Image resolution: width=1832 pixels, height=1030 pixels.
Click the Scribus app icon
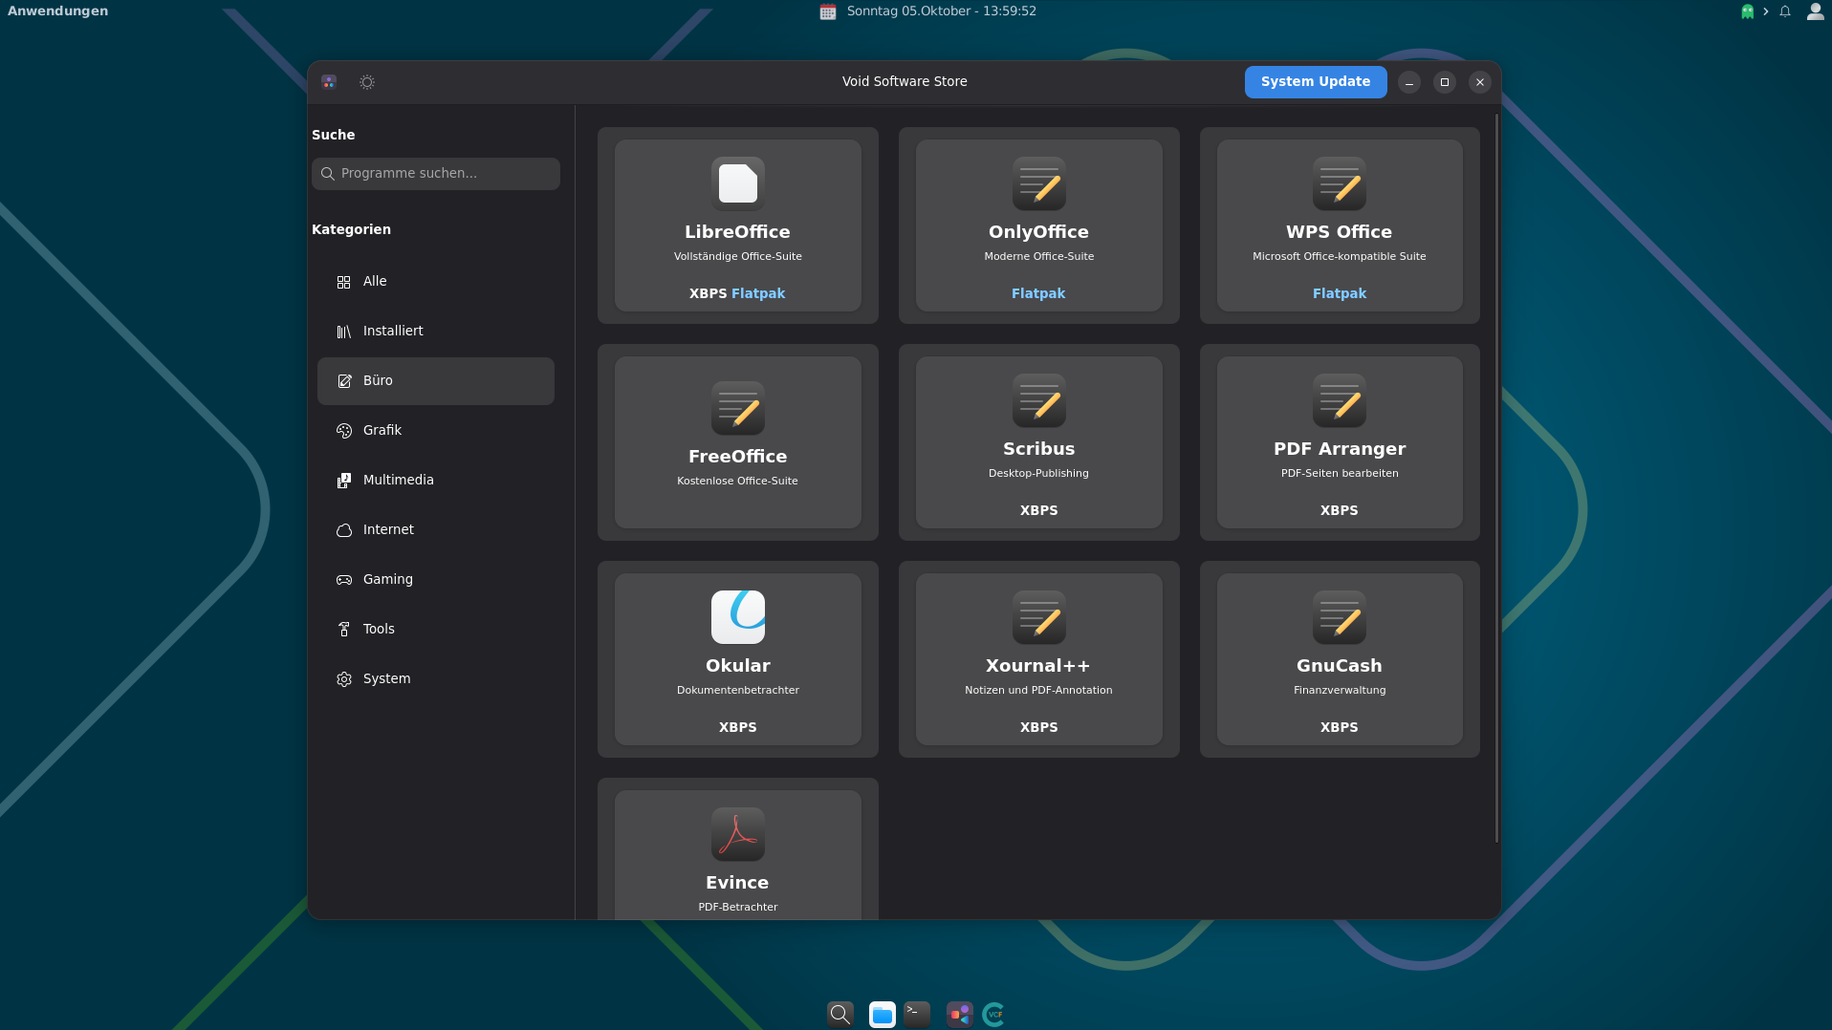pyautogui.click(x=1038, y=400)
